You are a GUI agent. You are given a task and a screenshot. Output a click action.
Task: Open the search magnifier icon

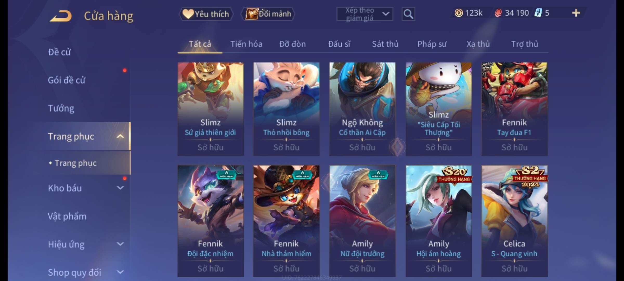408,14
